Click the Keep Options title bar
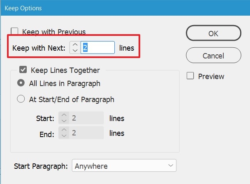This screenshot has height=184, width=250. [x=123, y=8]
